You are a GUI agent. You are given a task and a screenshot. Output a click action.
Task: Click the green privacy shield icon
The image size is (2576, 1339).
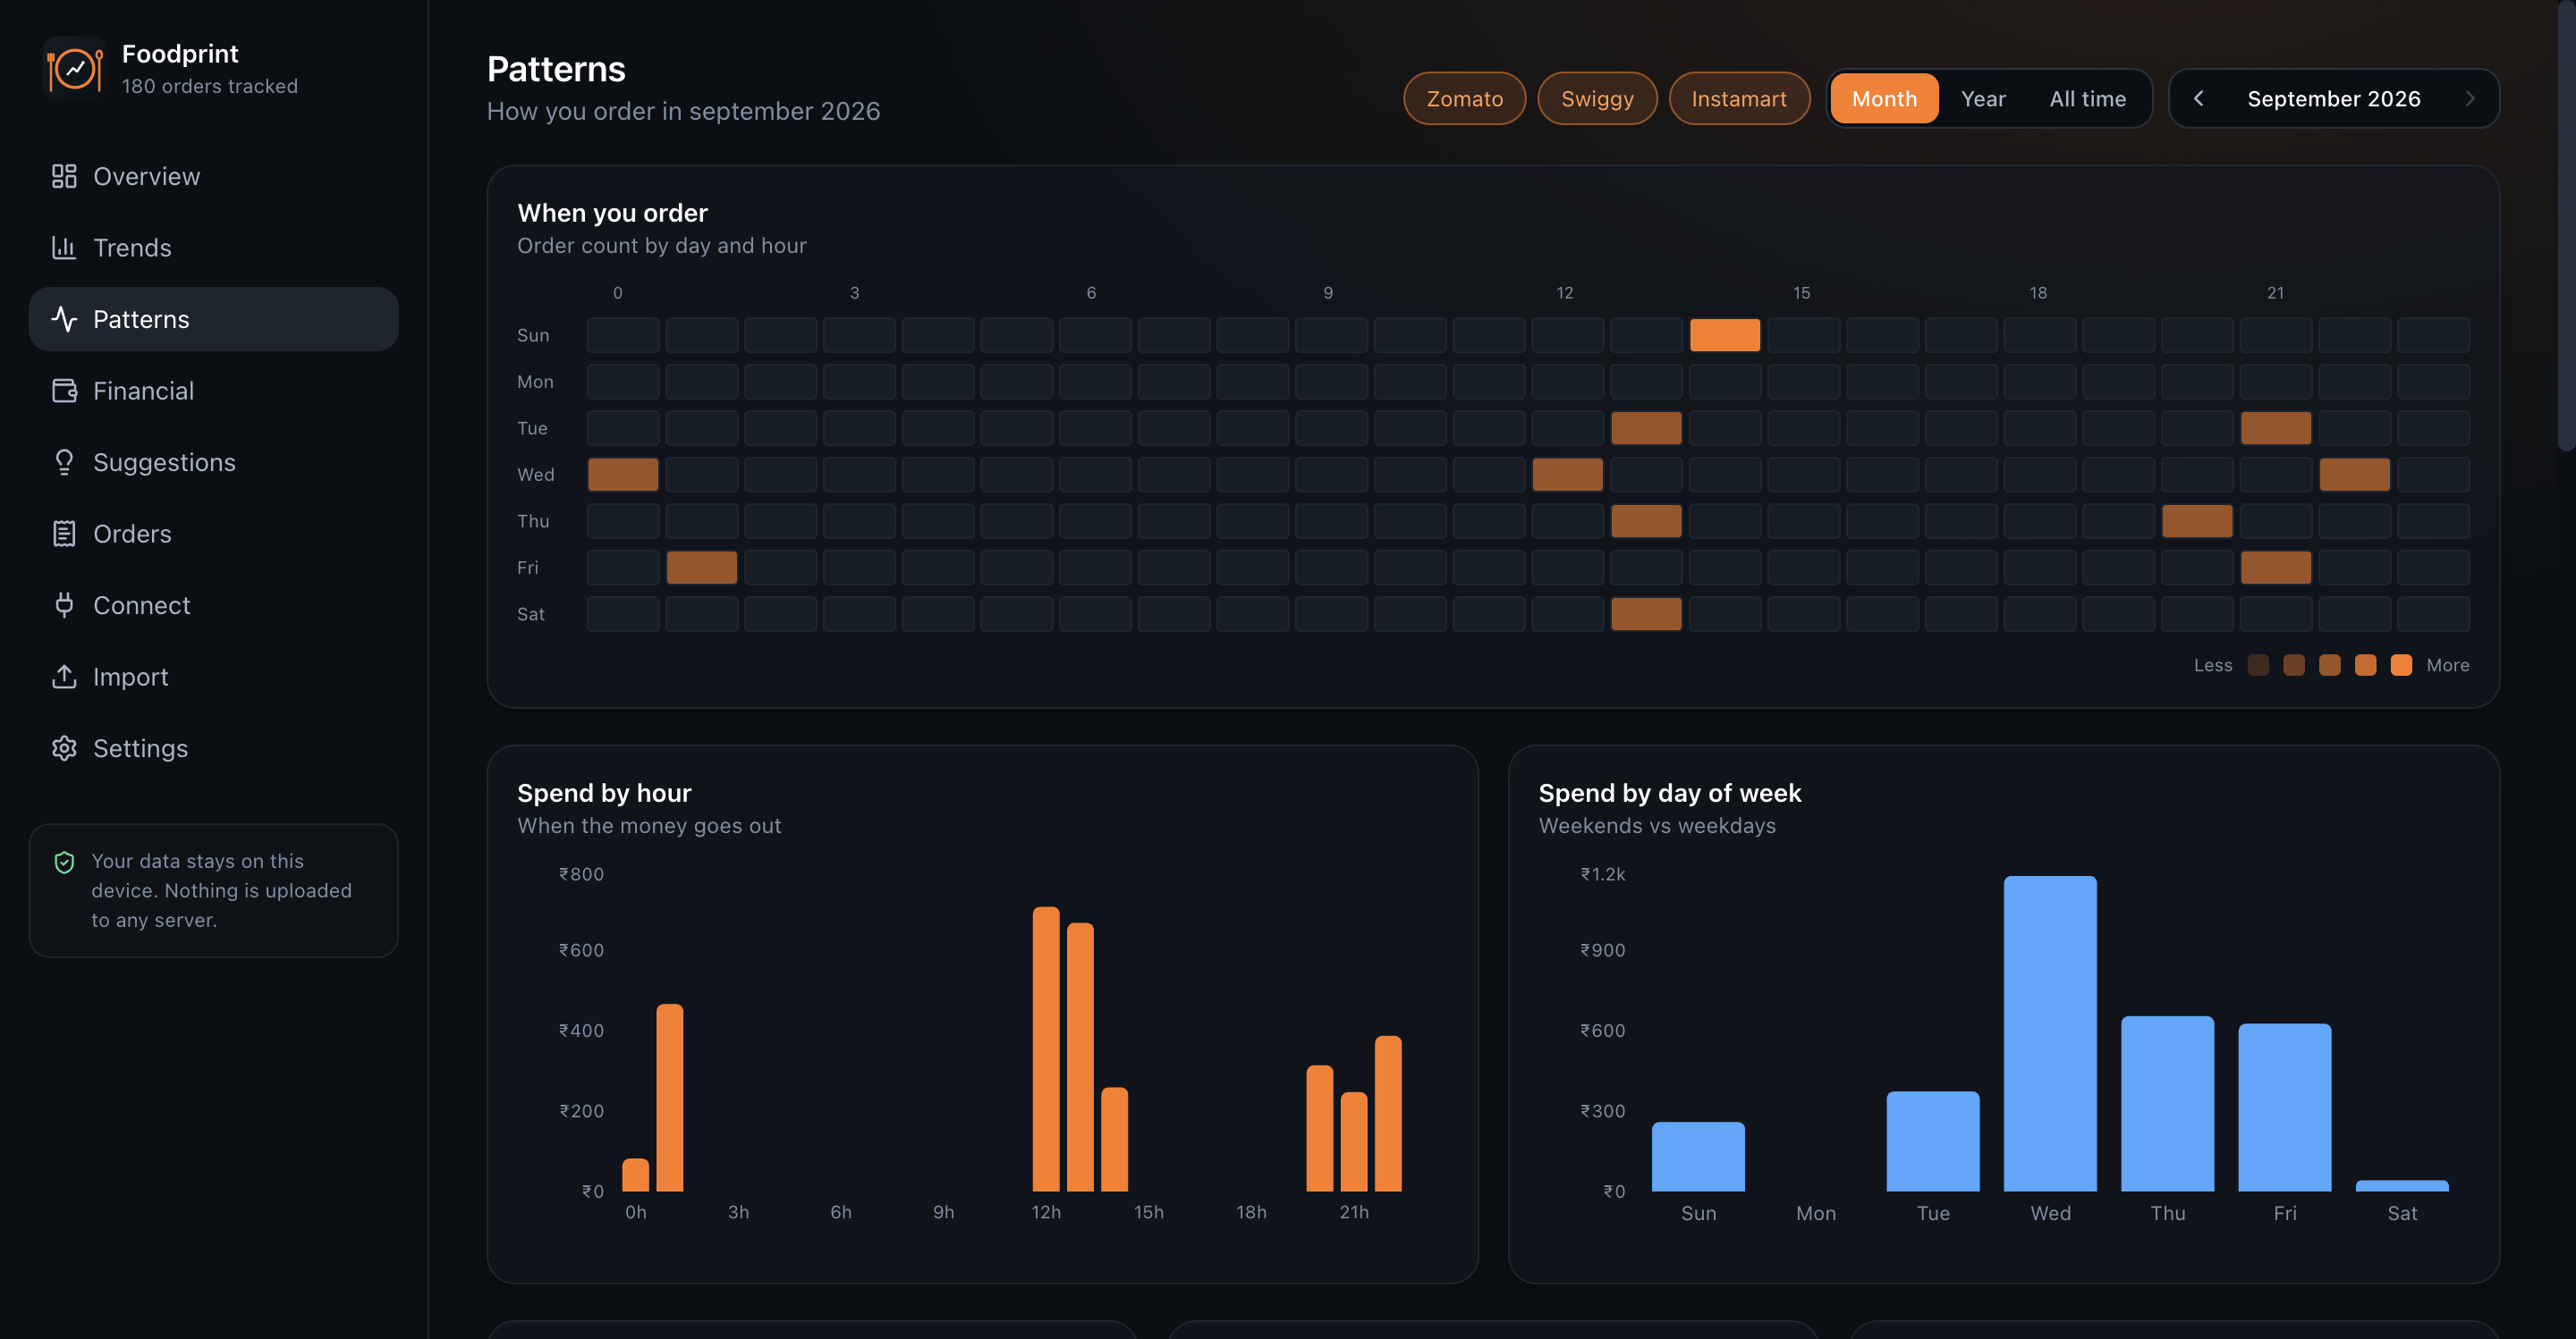coord(64,863)
